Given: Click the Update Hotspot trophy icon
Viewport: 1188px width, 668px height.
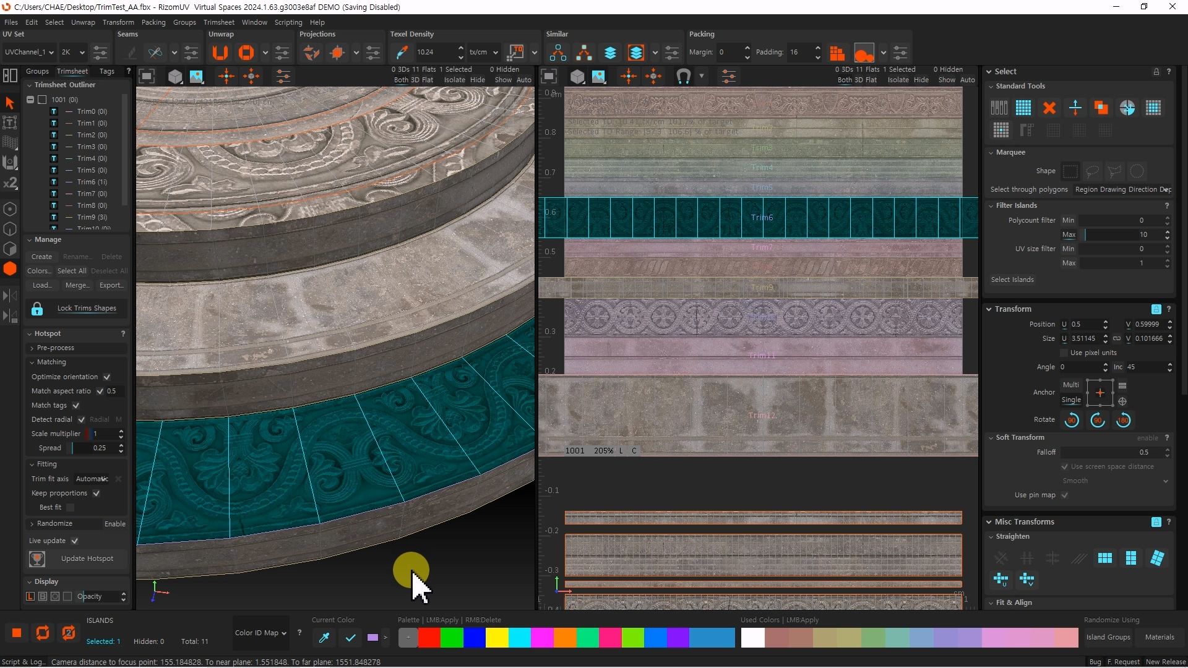Looking at the screenshot, I should pos(37,559).
